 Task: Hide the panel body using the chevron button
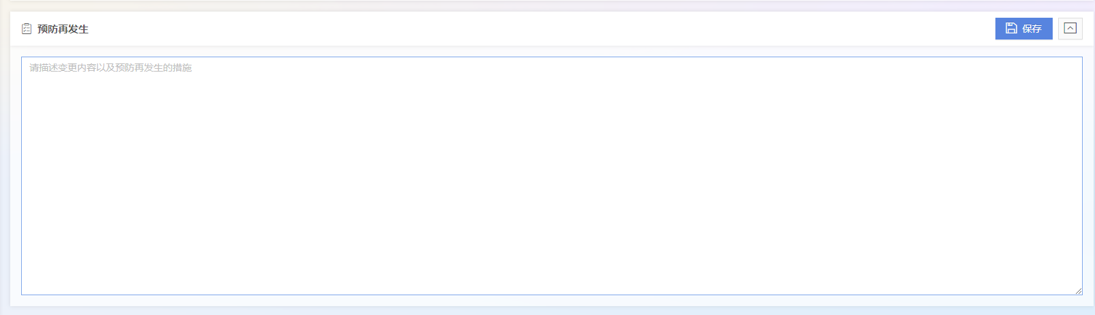[x=1070, y=29]
